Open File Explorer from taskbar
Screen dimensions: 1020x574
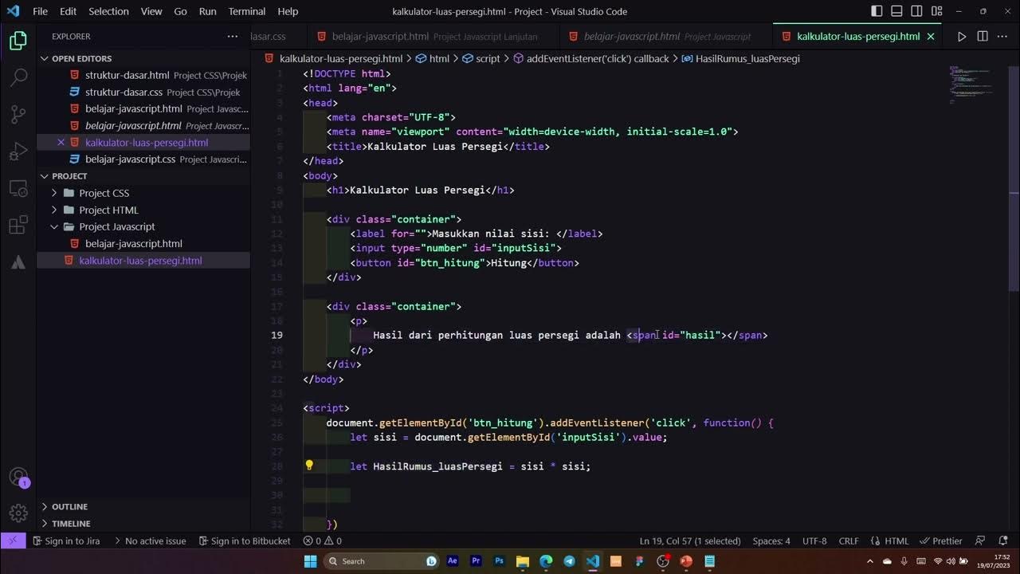pos(523,561)
